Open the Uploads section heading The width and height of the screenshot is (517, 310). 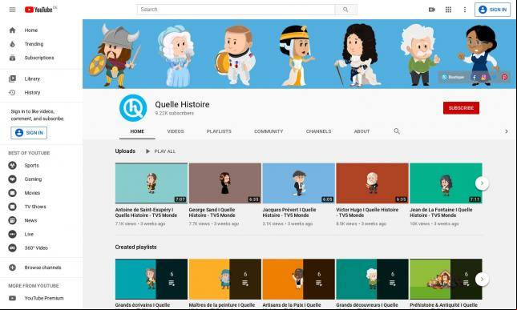[125, 151]
